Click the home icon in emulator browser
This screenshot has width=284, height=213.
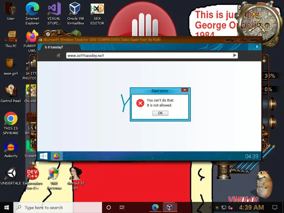[x=58, y=55]
